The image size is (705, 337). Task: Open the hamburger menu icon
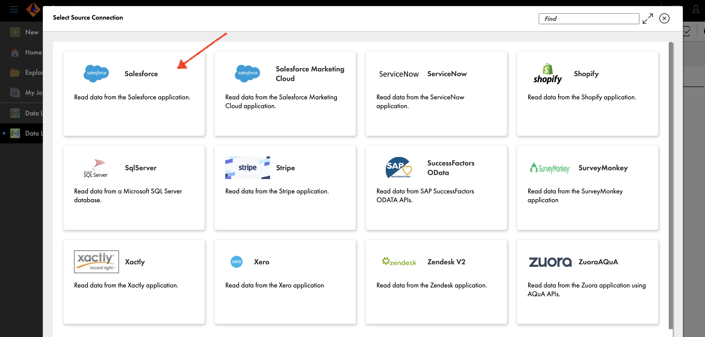coord(14,9)
